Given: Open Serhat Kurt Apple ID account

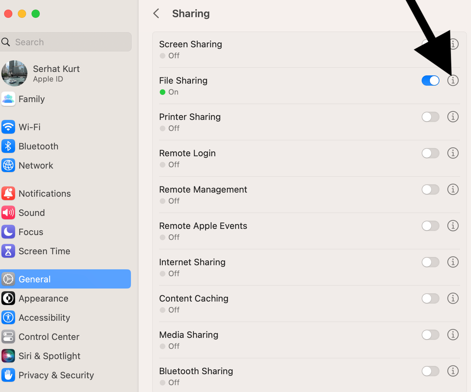Looking at the screenshot, I should tap(65, 73).
